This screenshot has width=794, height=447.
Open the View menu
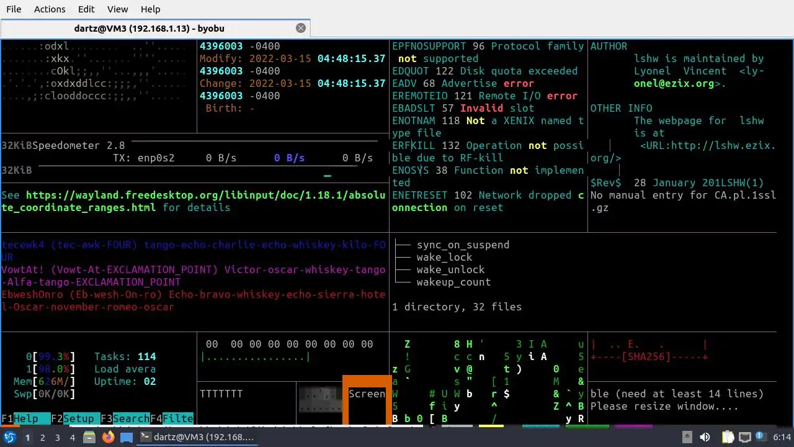(x=117, y=9)
